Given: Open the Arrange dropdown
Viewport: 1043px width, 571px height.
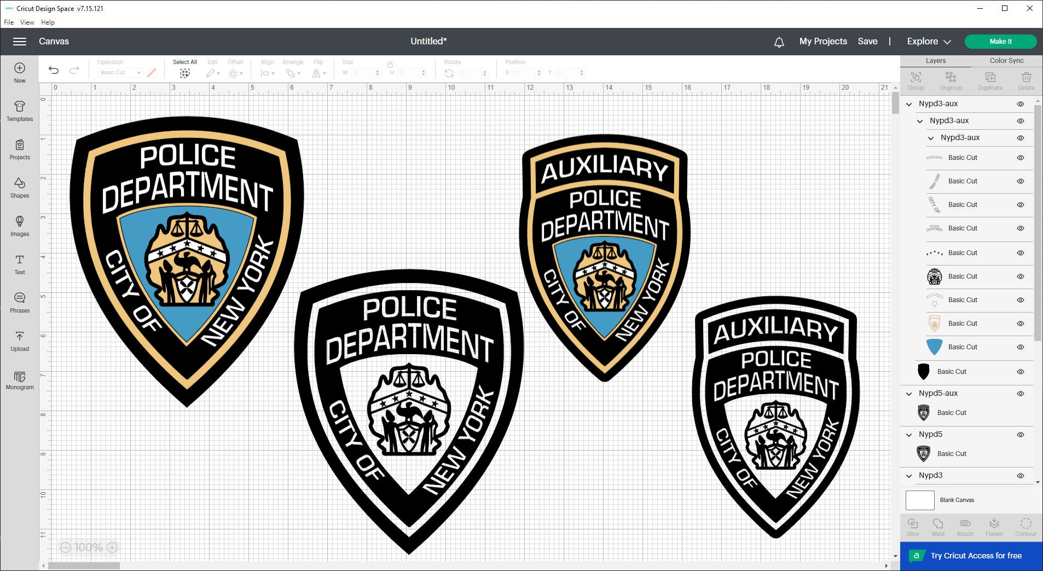Looking at the screenshot, I should coord(293,73).
